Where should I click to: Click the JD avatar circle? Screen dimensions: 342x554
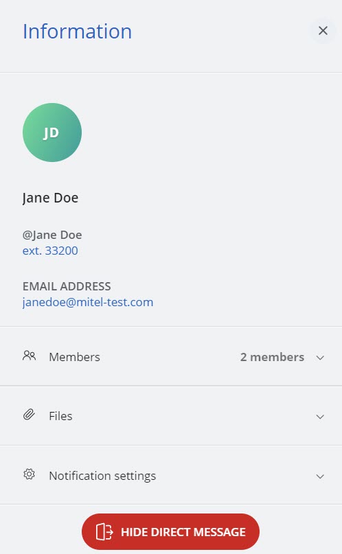(x=52, y=132)
